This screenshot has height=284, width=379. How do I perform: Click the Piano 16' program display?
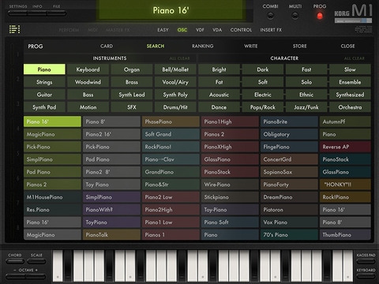pos(171,10)
